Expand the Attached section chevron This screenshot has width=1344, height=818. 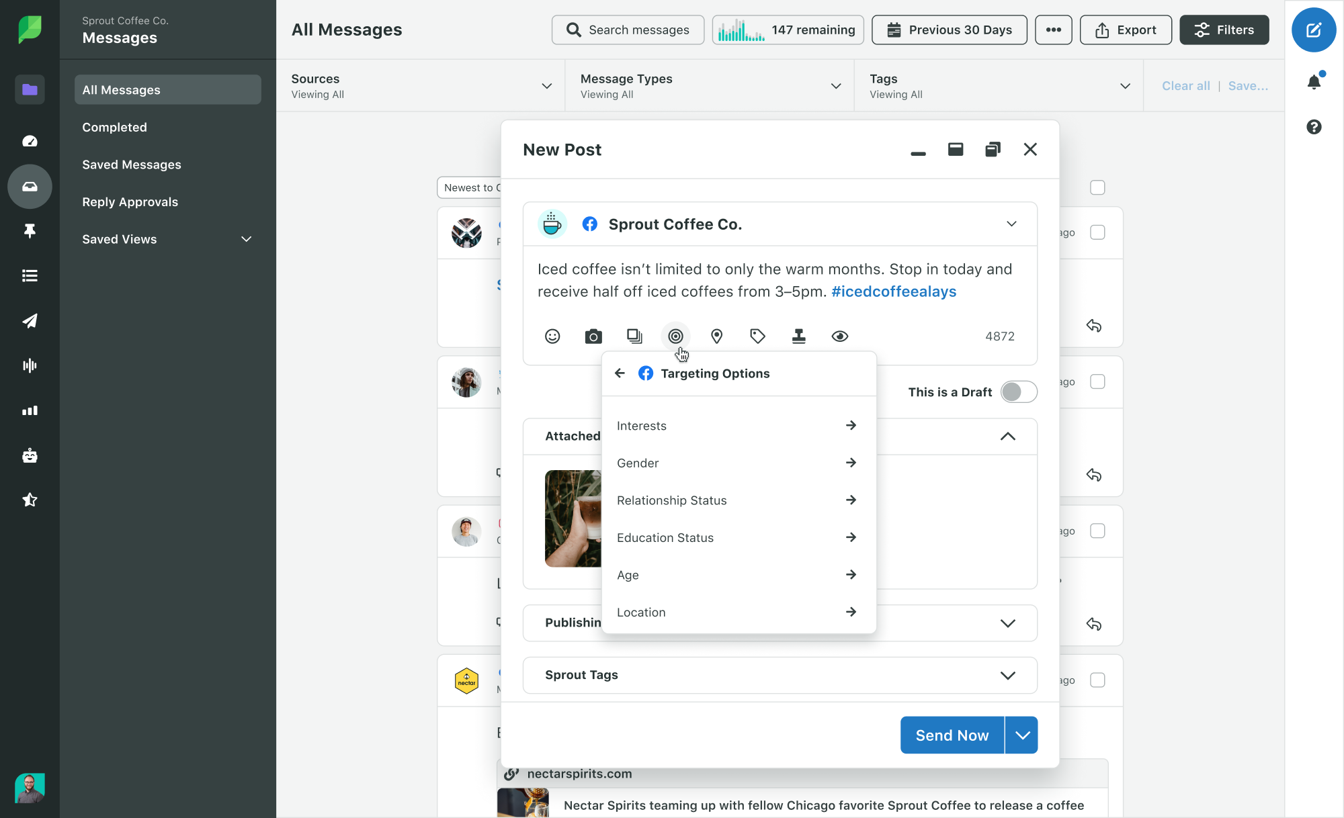[1008, 435]
